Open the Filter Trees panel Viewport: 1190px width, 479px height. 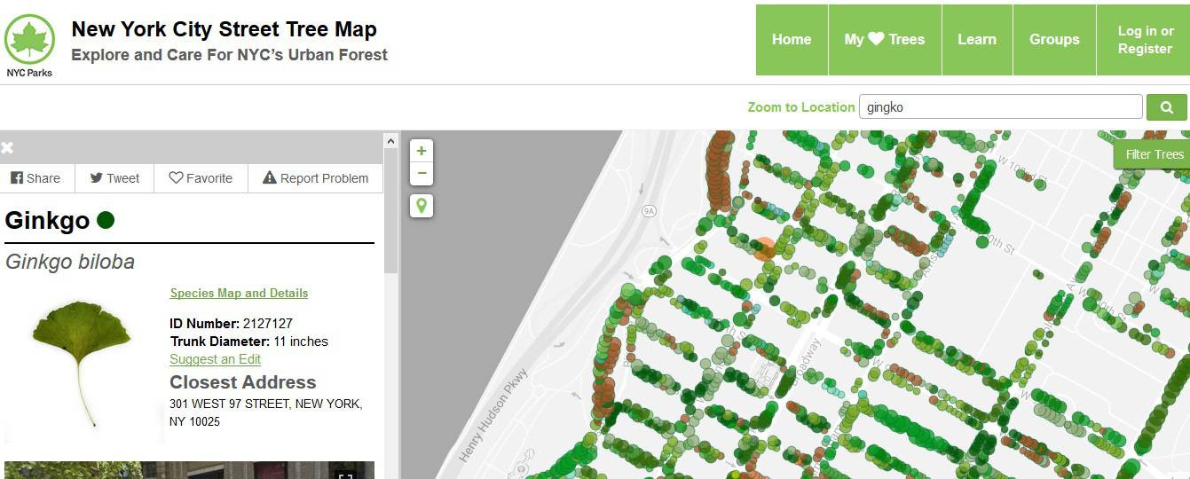1154,154
